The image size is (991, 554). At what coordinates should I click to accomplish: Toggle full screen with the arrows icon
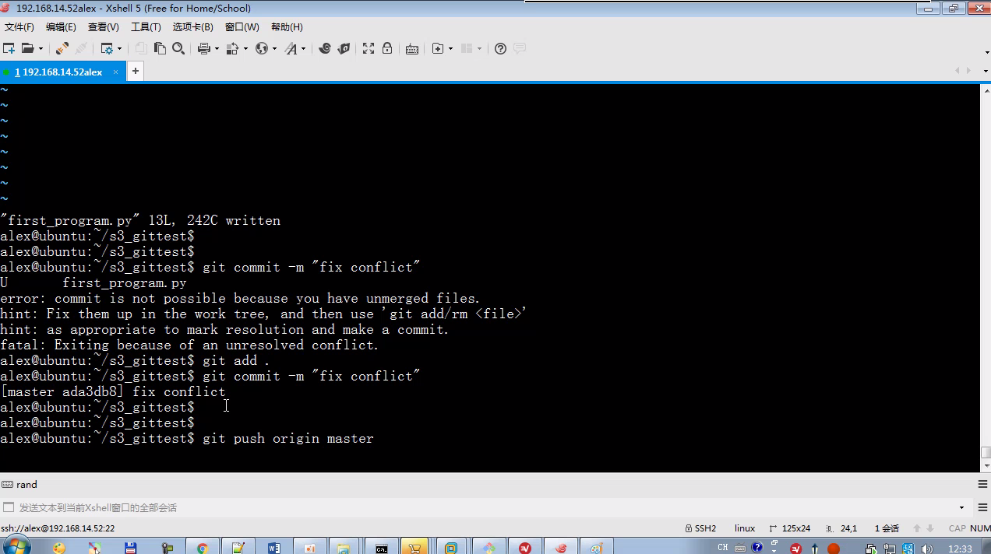[369, 48]
